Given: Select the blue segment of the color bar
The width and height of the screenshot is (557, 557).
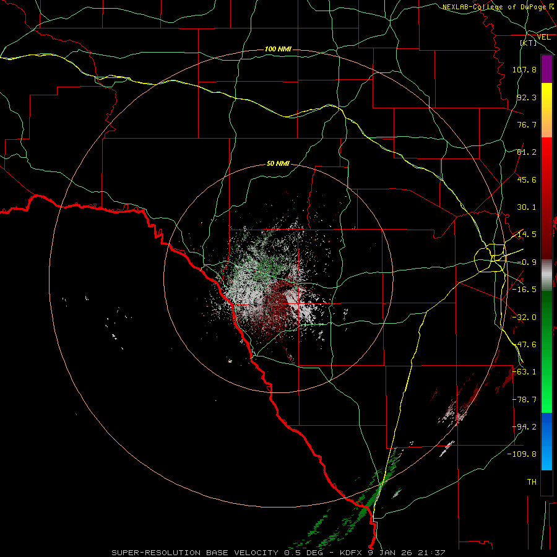Looking at the screenshot, I should pos(546,441).
